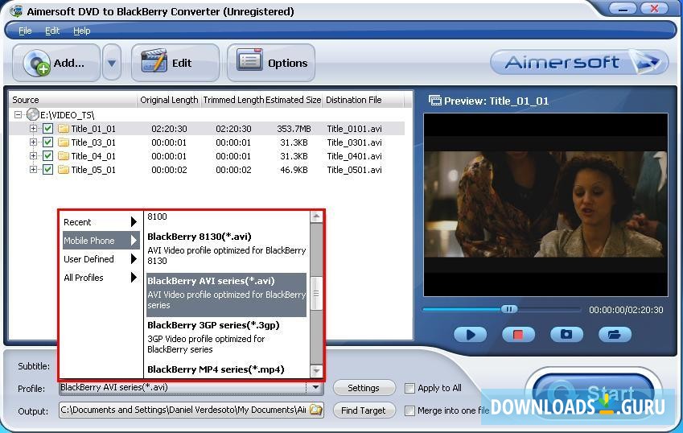Click the profile list scrollbar thumb
This screenshot has height=433, width=683.
[x=316, y=294]
